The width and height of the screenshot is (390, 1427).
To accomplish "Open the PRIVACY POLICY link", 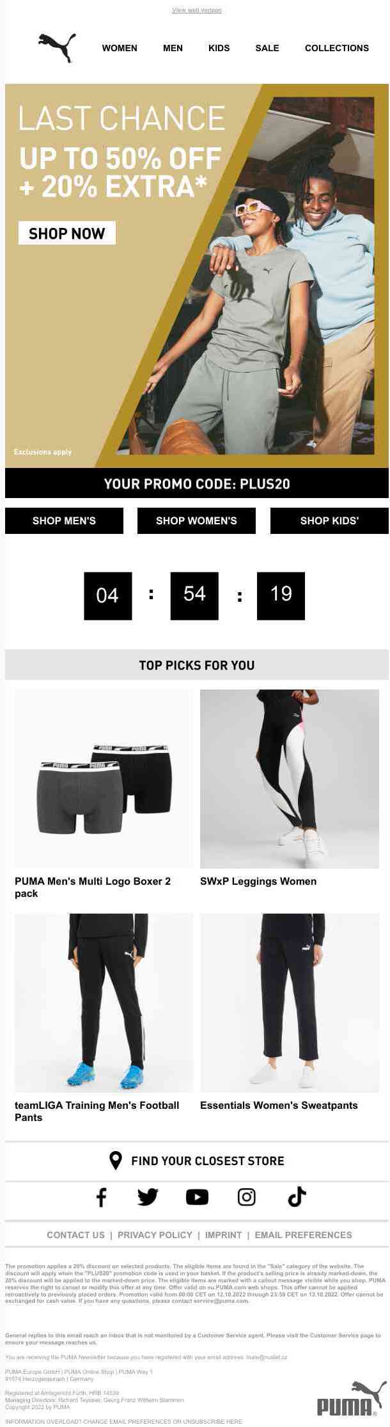I will click(155, 1235).
